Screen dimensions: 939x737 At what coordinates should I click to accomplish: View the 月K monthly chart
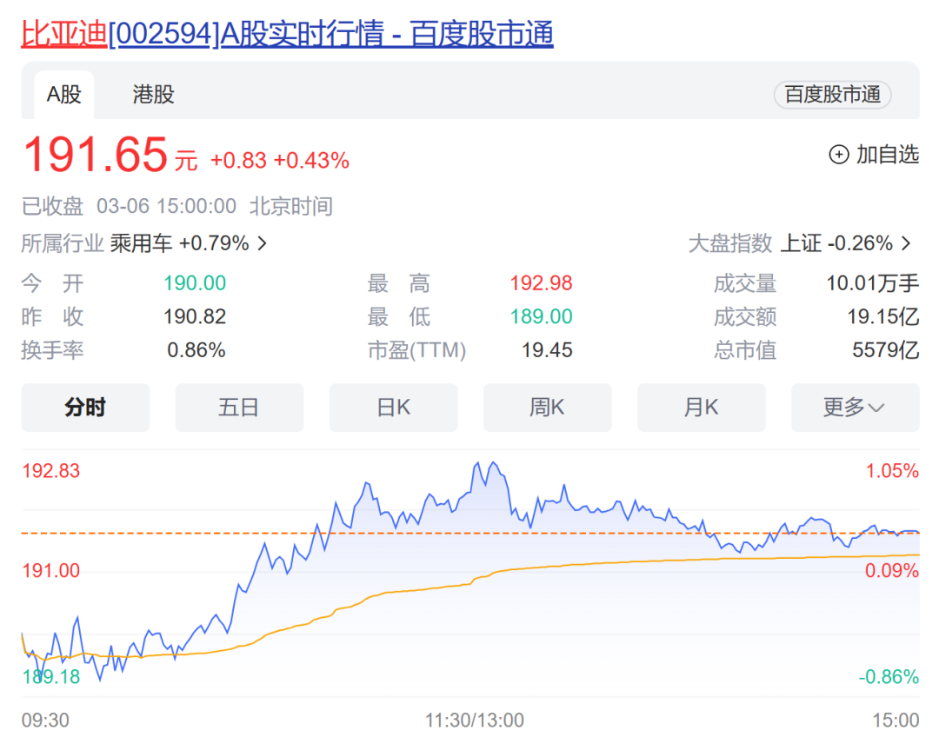pyautogui.click(x=701, y=407)
